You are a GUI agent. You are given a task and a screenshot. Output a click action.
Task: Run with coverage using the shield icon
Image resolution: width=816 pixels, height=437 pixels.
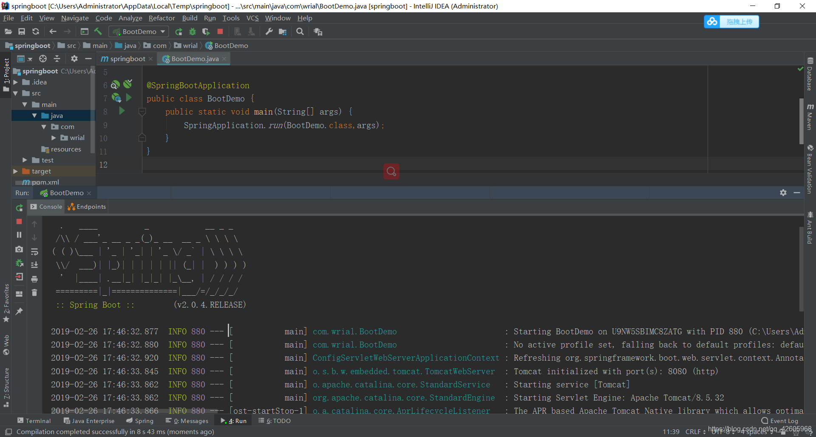pyautogui.click(x=206, y=32)
